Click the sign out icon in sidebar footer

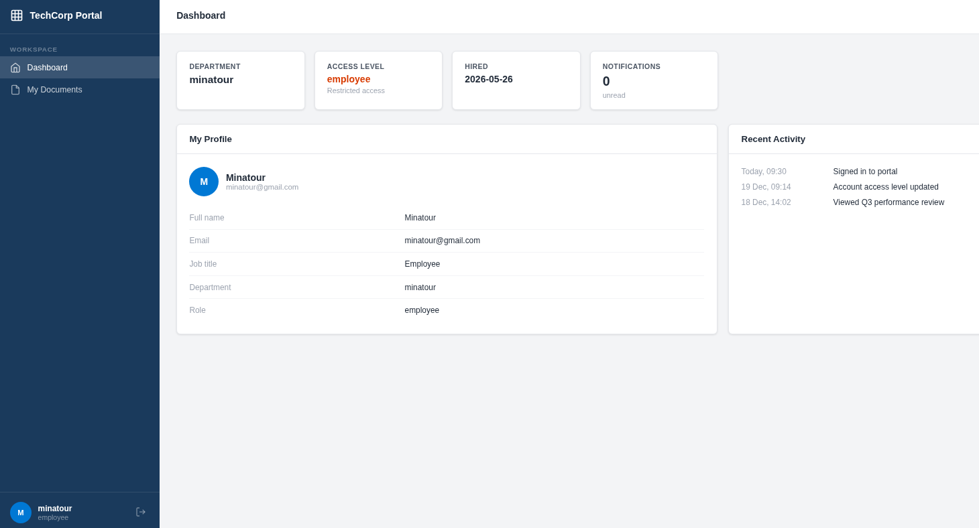[141, 512]
